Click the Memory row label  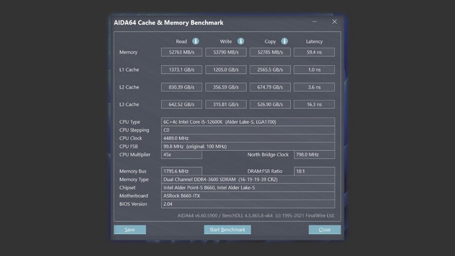coord(128,53)
